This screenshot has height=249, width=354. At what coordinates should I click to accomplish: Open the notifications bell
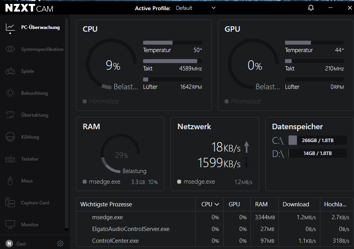tap(310, 8)
